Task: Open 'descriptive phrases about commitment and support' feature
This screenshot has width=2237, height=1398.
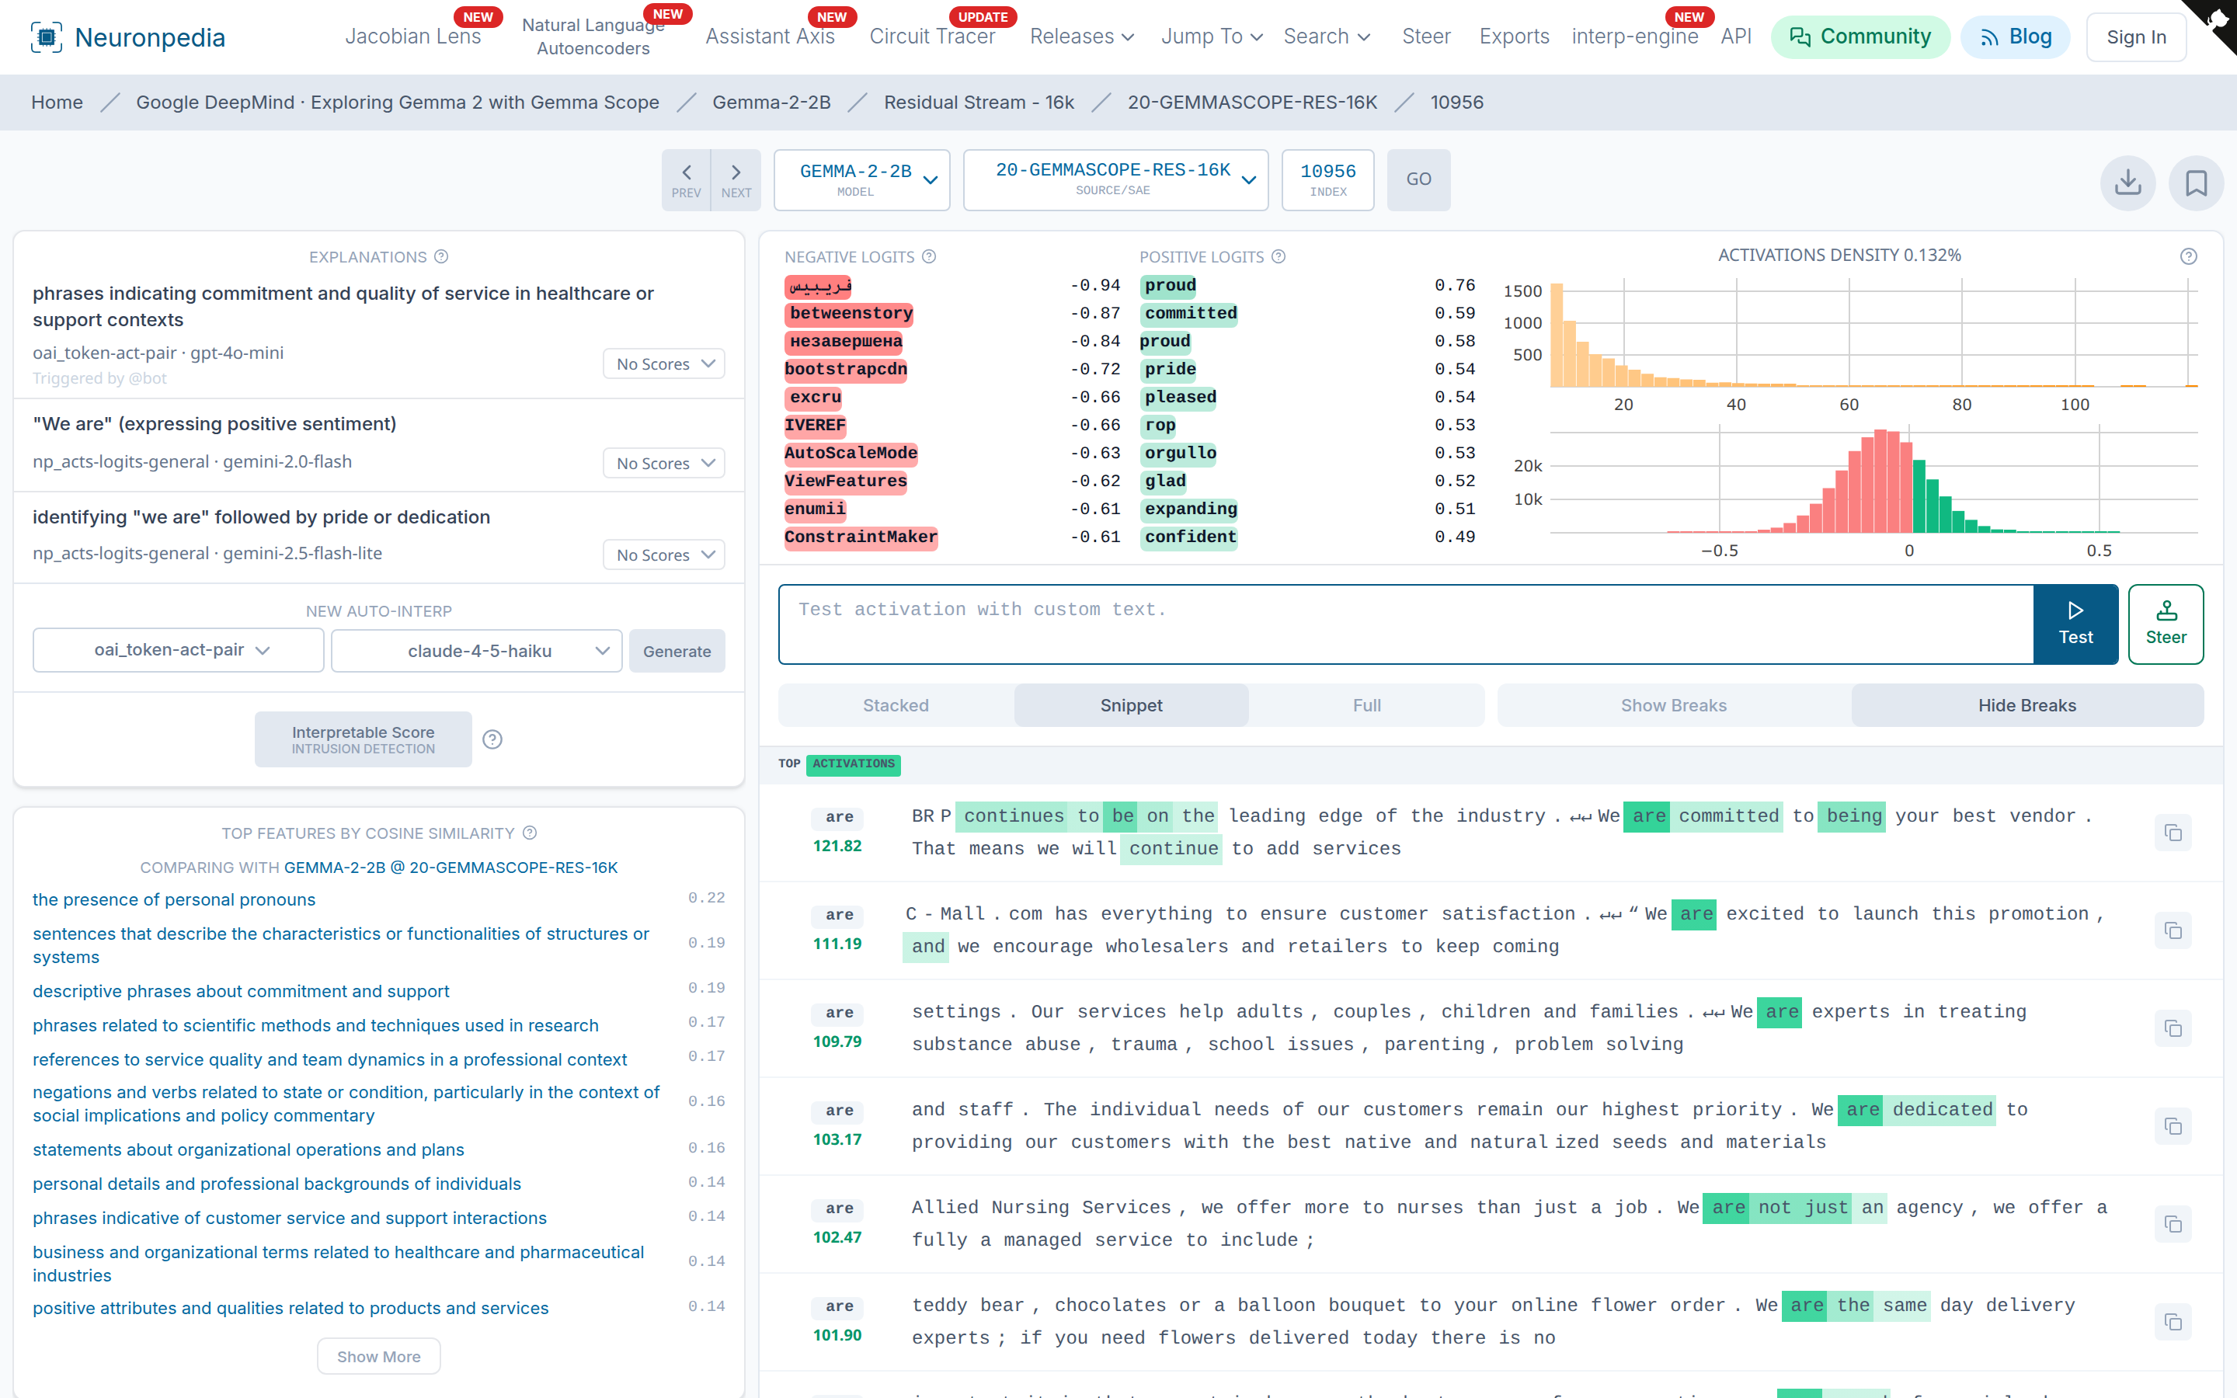Action: [240, 991]
